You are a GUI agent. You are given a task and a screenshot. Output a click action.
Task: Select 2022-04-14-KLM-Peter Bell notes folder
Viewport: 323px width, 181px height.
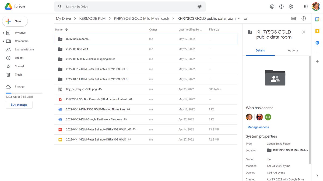tap(146, 79)
